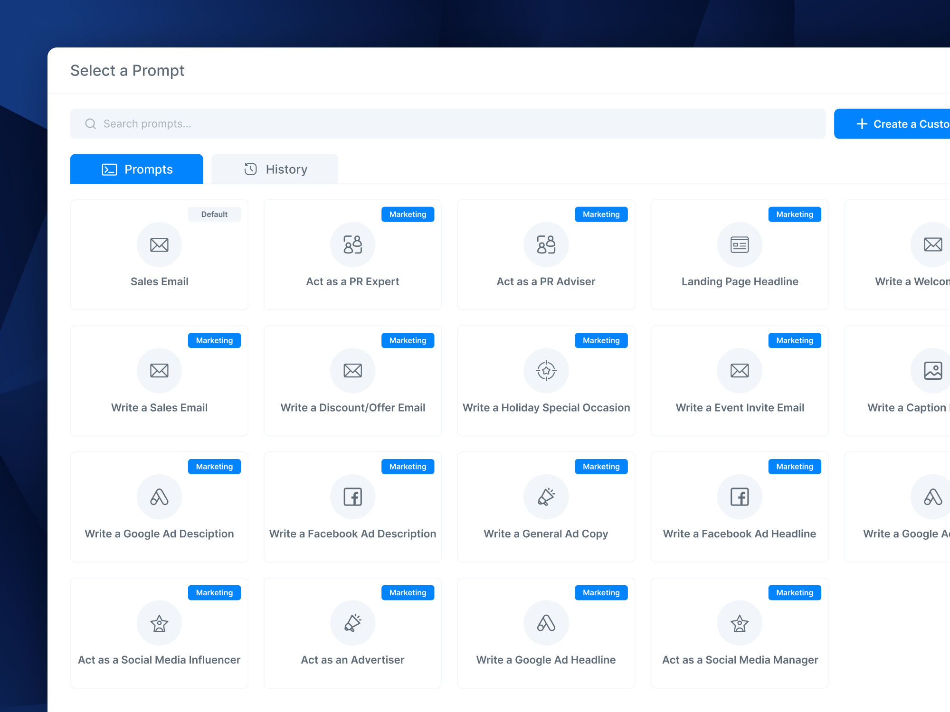Click the Google Ad Desciption logo icon
This screenshot has height=712, width=950.
click(159, 497)
